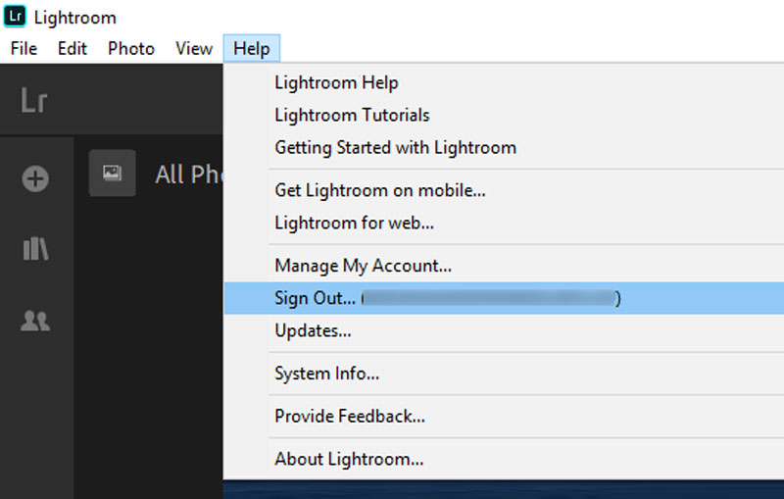Open the File menu
Screen dimensions: 784x499
tap(24, 48)
